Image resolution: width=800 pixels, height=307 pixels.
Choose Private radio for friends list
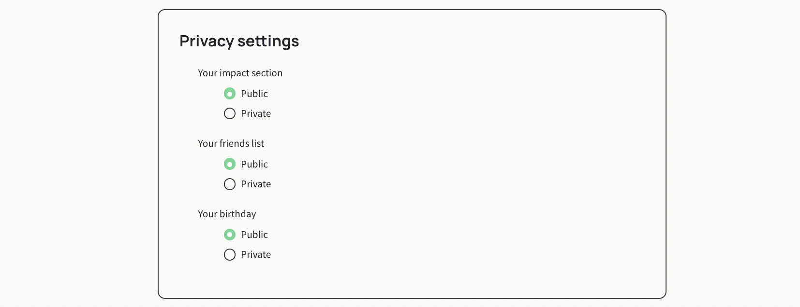click(x=230, y=184)
